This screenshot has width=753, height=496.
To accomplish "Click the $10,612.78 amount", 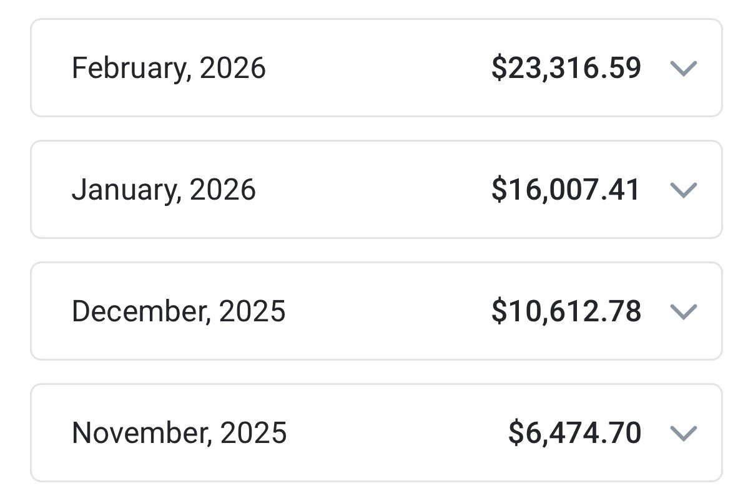I will tap(566, 311).
